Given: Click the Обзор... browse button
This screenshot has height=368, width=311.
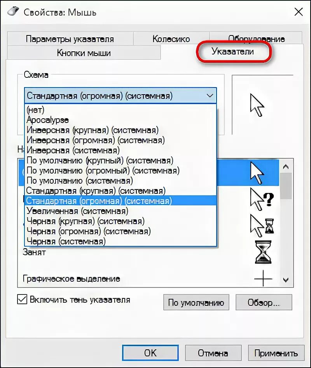Looking at the screenshot, I should (264, 302).
